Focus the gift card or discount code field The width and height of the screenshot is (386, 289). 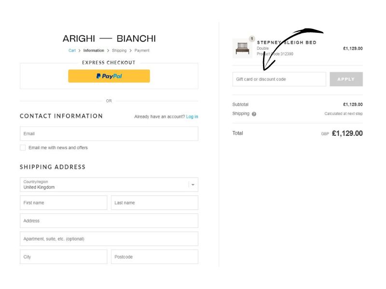(x=279, y=79)
